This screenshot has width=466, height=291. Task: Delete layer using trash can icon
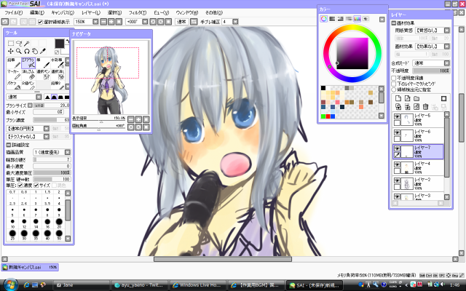click(425, 107)
